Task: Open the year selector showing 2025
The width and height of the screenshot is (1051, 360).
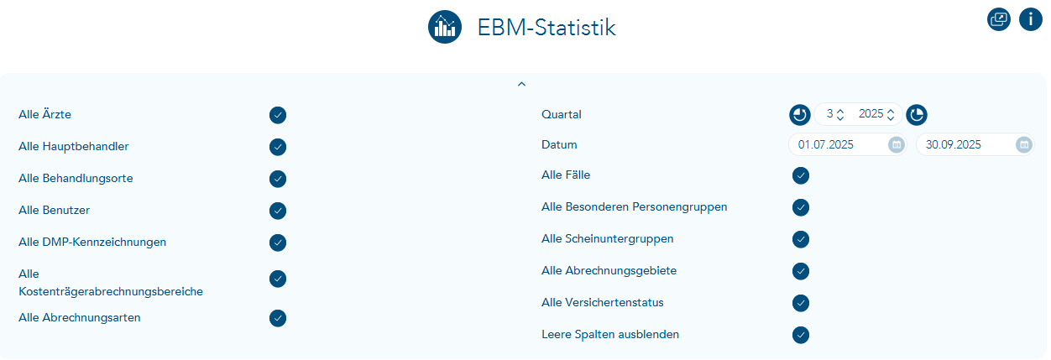Action: pos(876,114)
